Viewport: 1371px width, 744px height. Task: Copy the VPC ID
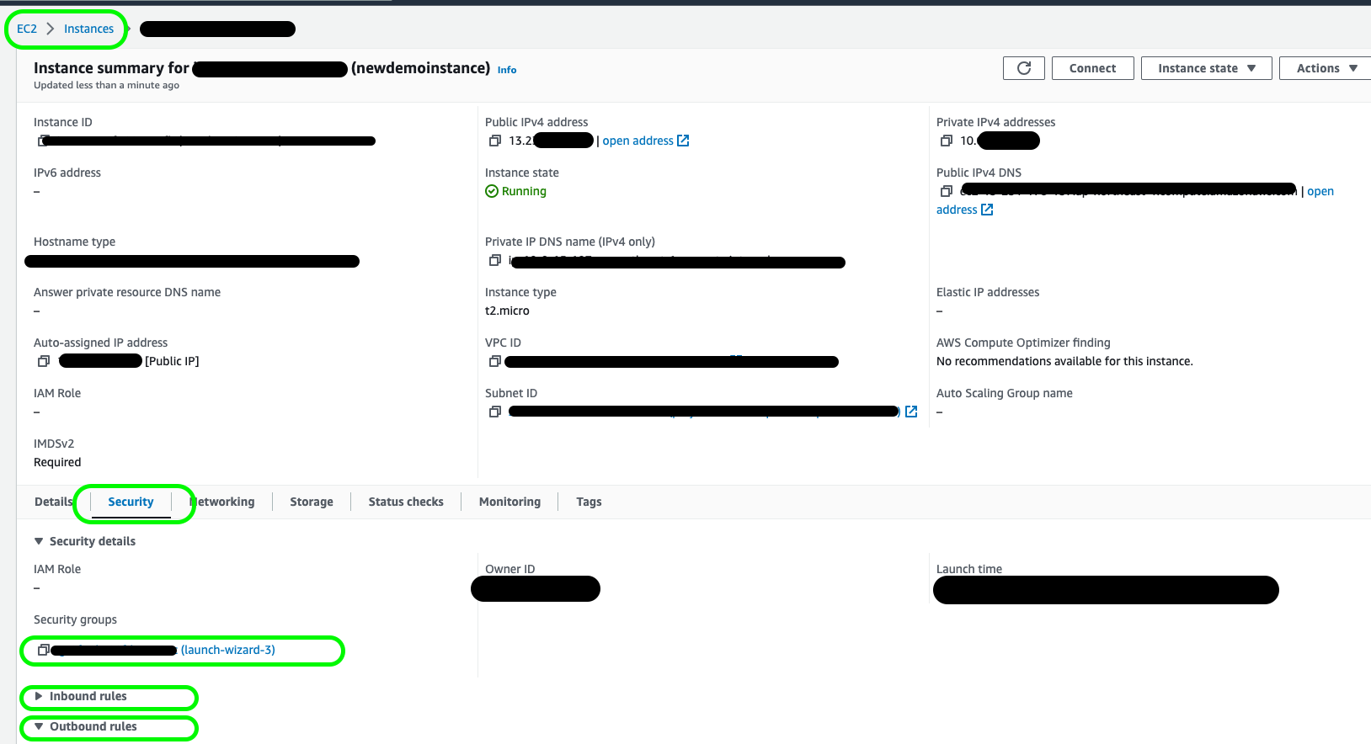click(495, 361)
